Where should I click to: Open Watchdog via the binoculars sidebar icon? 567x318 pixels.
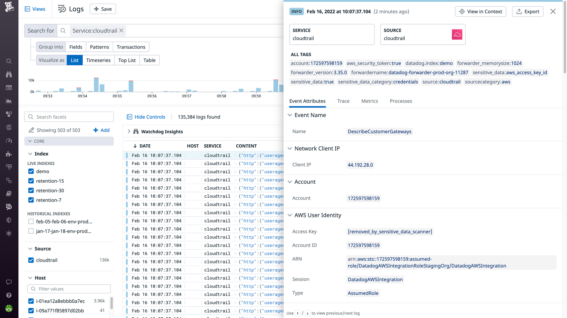tap(9, 74)
